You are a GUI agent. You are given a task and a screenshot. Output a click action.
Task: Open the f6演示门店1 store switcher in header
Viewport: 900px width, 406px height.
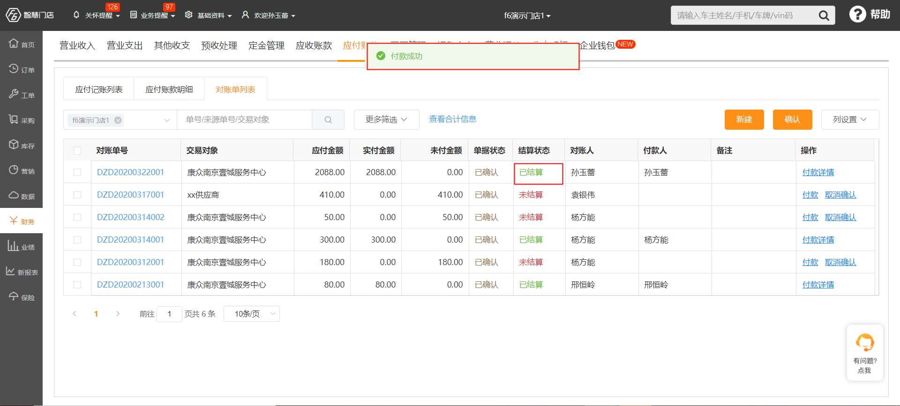(x=527, y=16)
